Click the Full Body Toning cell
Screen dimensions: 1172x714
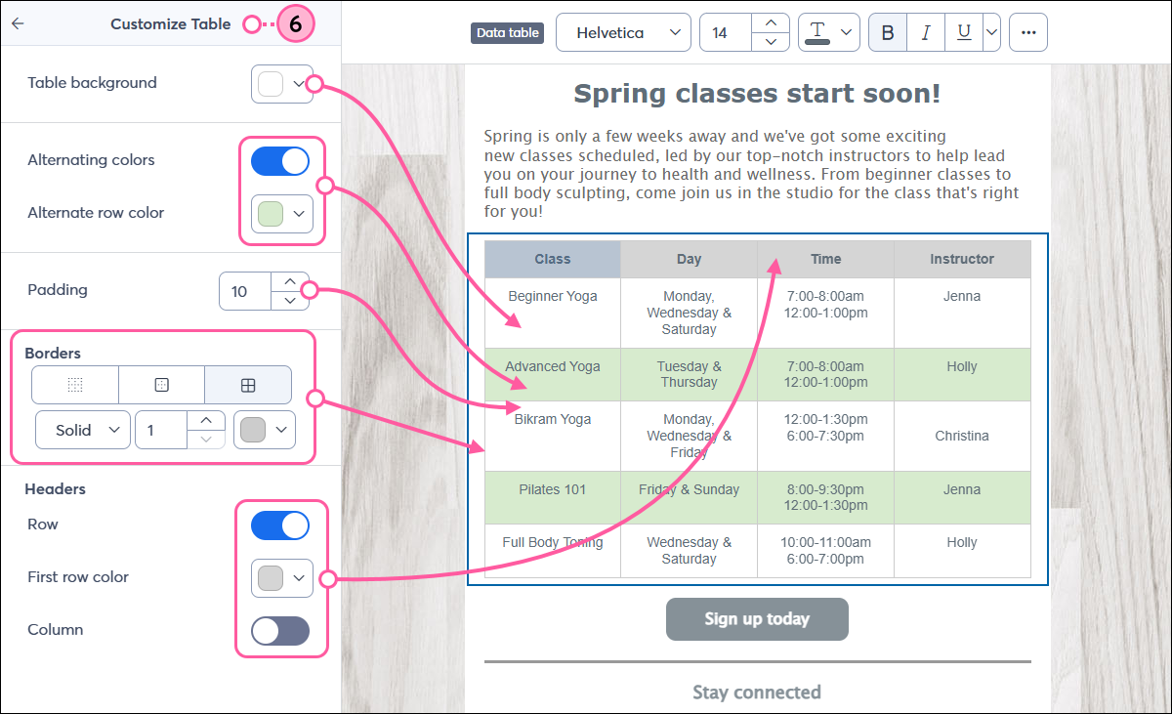553,550
